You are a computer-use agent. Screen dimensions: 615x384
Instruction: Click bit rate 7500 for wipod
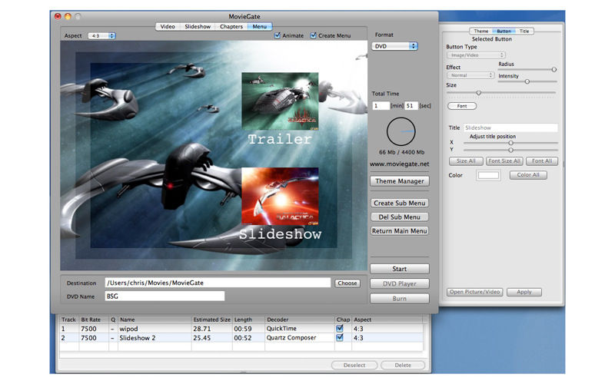(x=88, y=329)
